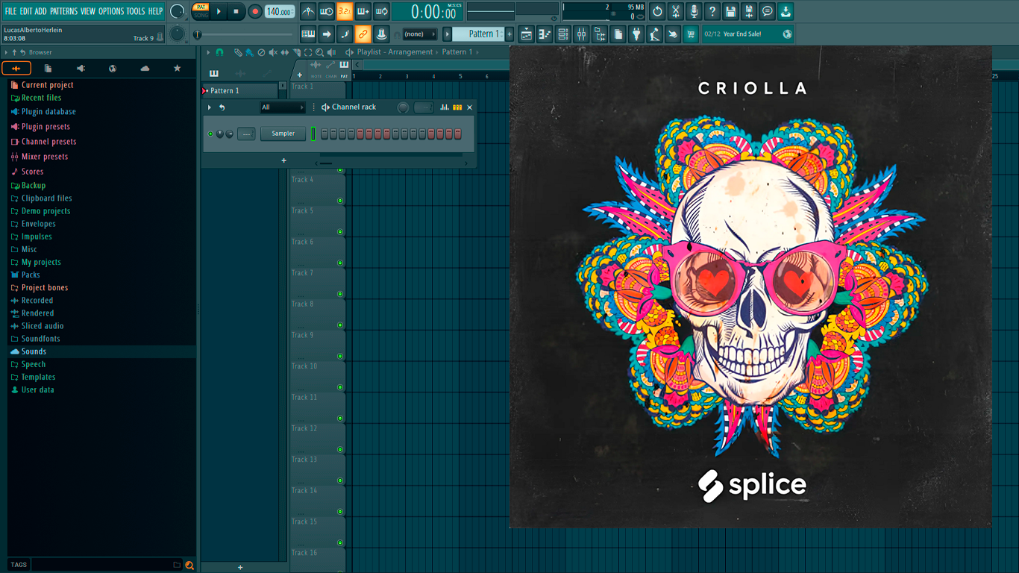Expand the Packs folder in Browser
The image size is (1019, 573).
coord(31,275)
